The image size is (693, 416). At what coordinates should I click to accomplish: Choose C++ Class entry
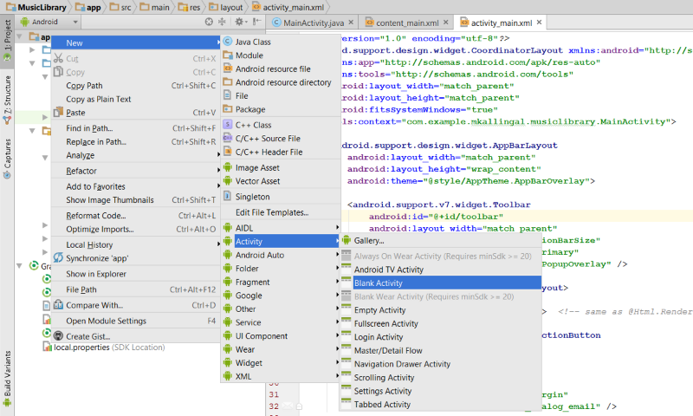(281, 125)
